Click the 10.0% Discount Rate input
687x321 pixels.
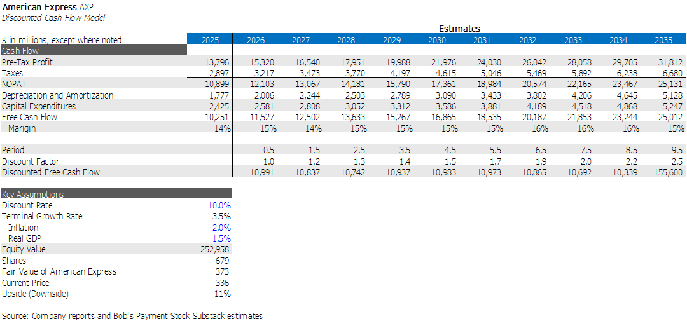pyautogui.click(x=220, y=205)
